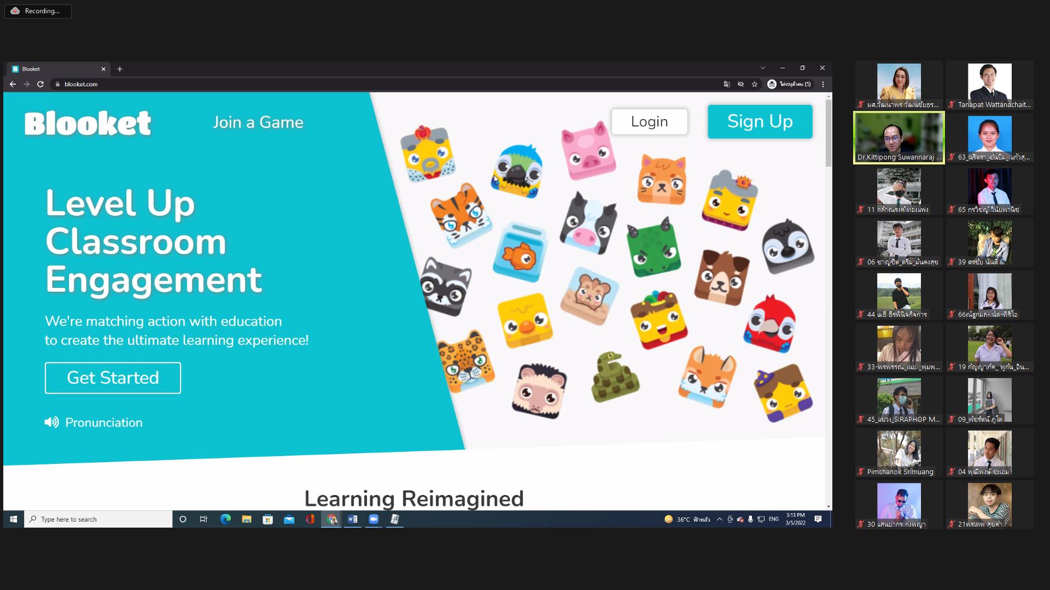Click the pink pig blook

pyautogui.click(x=588, y=151)
